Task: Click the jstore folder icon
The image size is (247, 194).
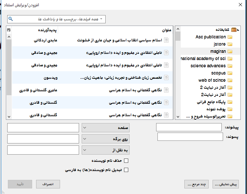Action: 230,44
